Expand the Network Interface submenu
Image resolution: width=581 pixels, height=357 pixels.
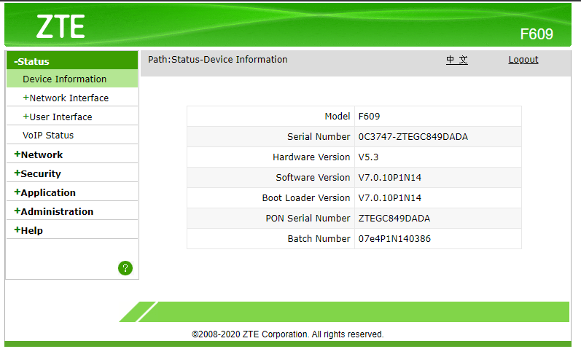coord(66,98)
